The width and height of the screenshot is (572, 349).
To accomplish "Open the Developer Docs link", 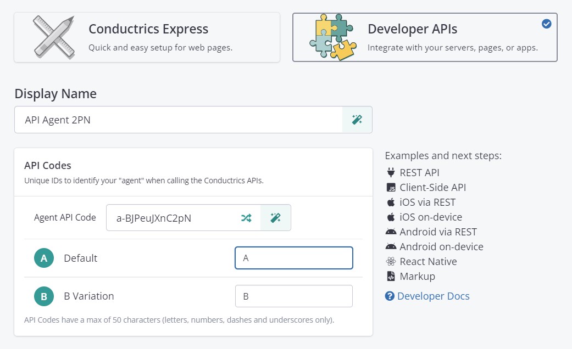I will tap(434, 296).
